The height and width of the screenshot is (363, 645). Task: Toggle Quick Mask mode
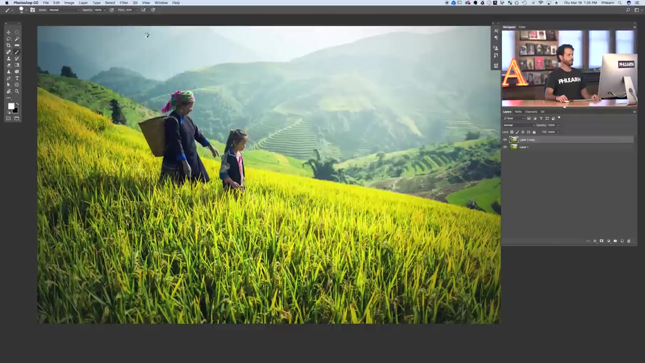click(x=8, y=118)
